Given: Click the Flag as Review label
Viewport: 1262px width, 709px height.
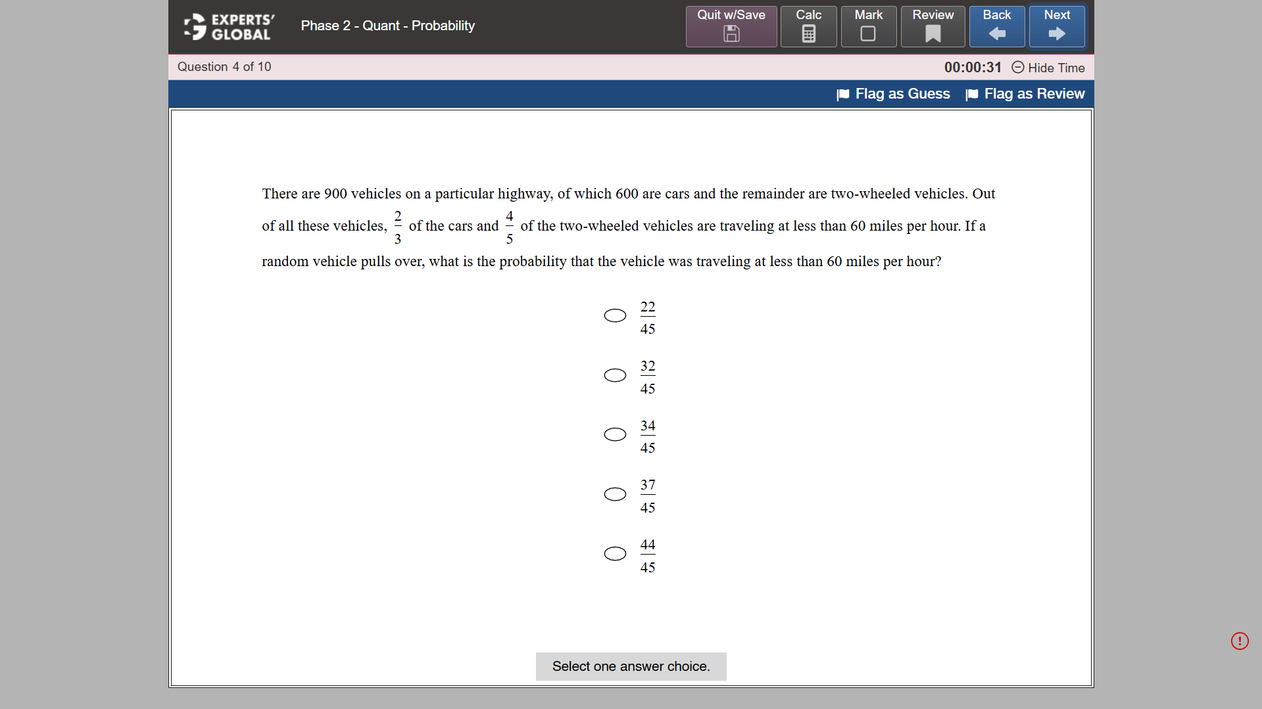Looking at the screenshot, I should (1034, 94).
